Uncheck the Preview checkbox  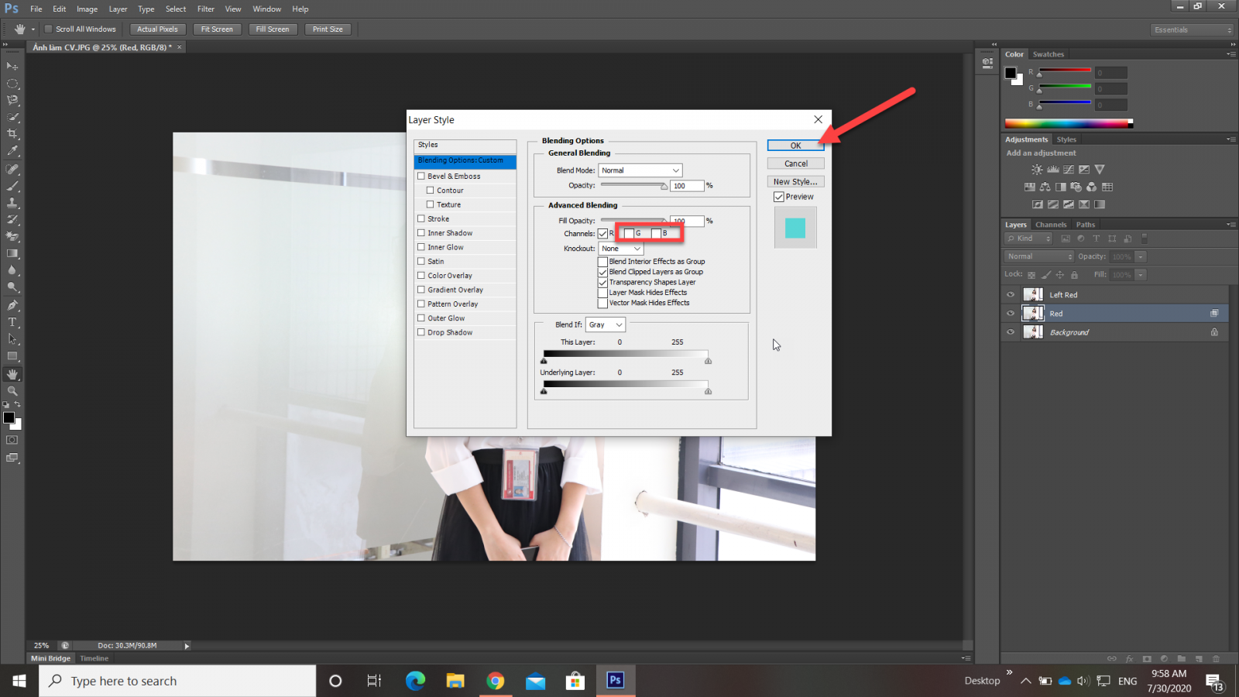coord(779,197)
